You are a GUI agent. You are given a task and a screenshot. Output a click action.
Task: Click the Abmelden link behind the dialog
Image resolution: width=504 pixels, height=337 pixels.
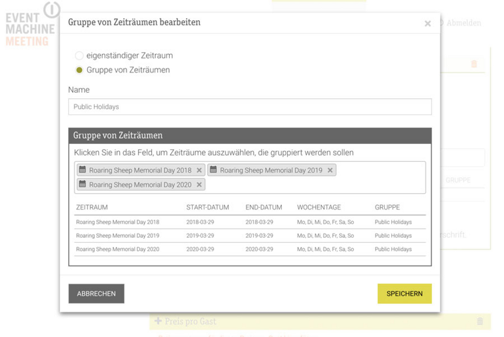(x=462, y=23)
